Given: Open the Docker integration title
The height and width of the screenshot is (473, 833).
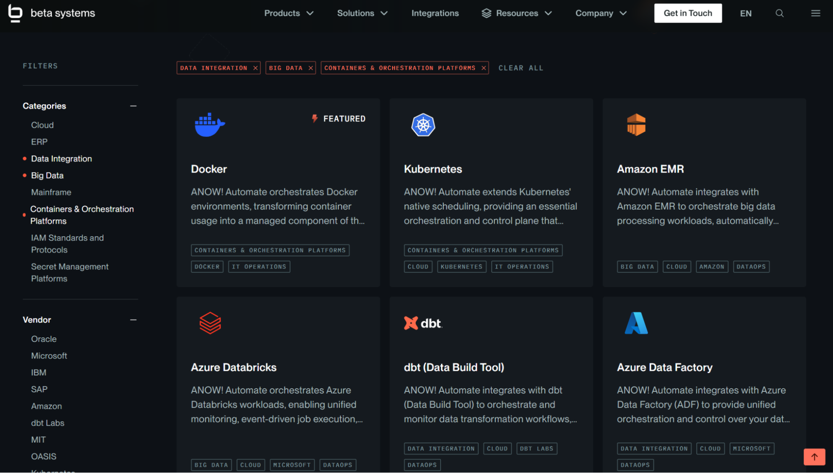Looking at the screenshot, I should [x=208, y=169].
